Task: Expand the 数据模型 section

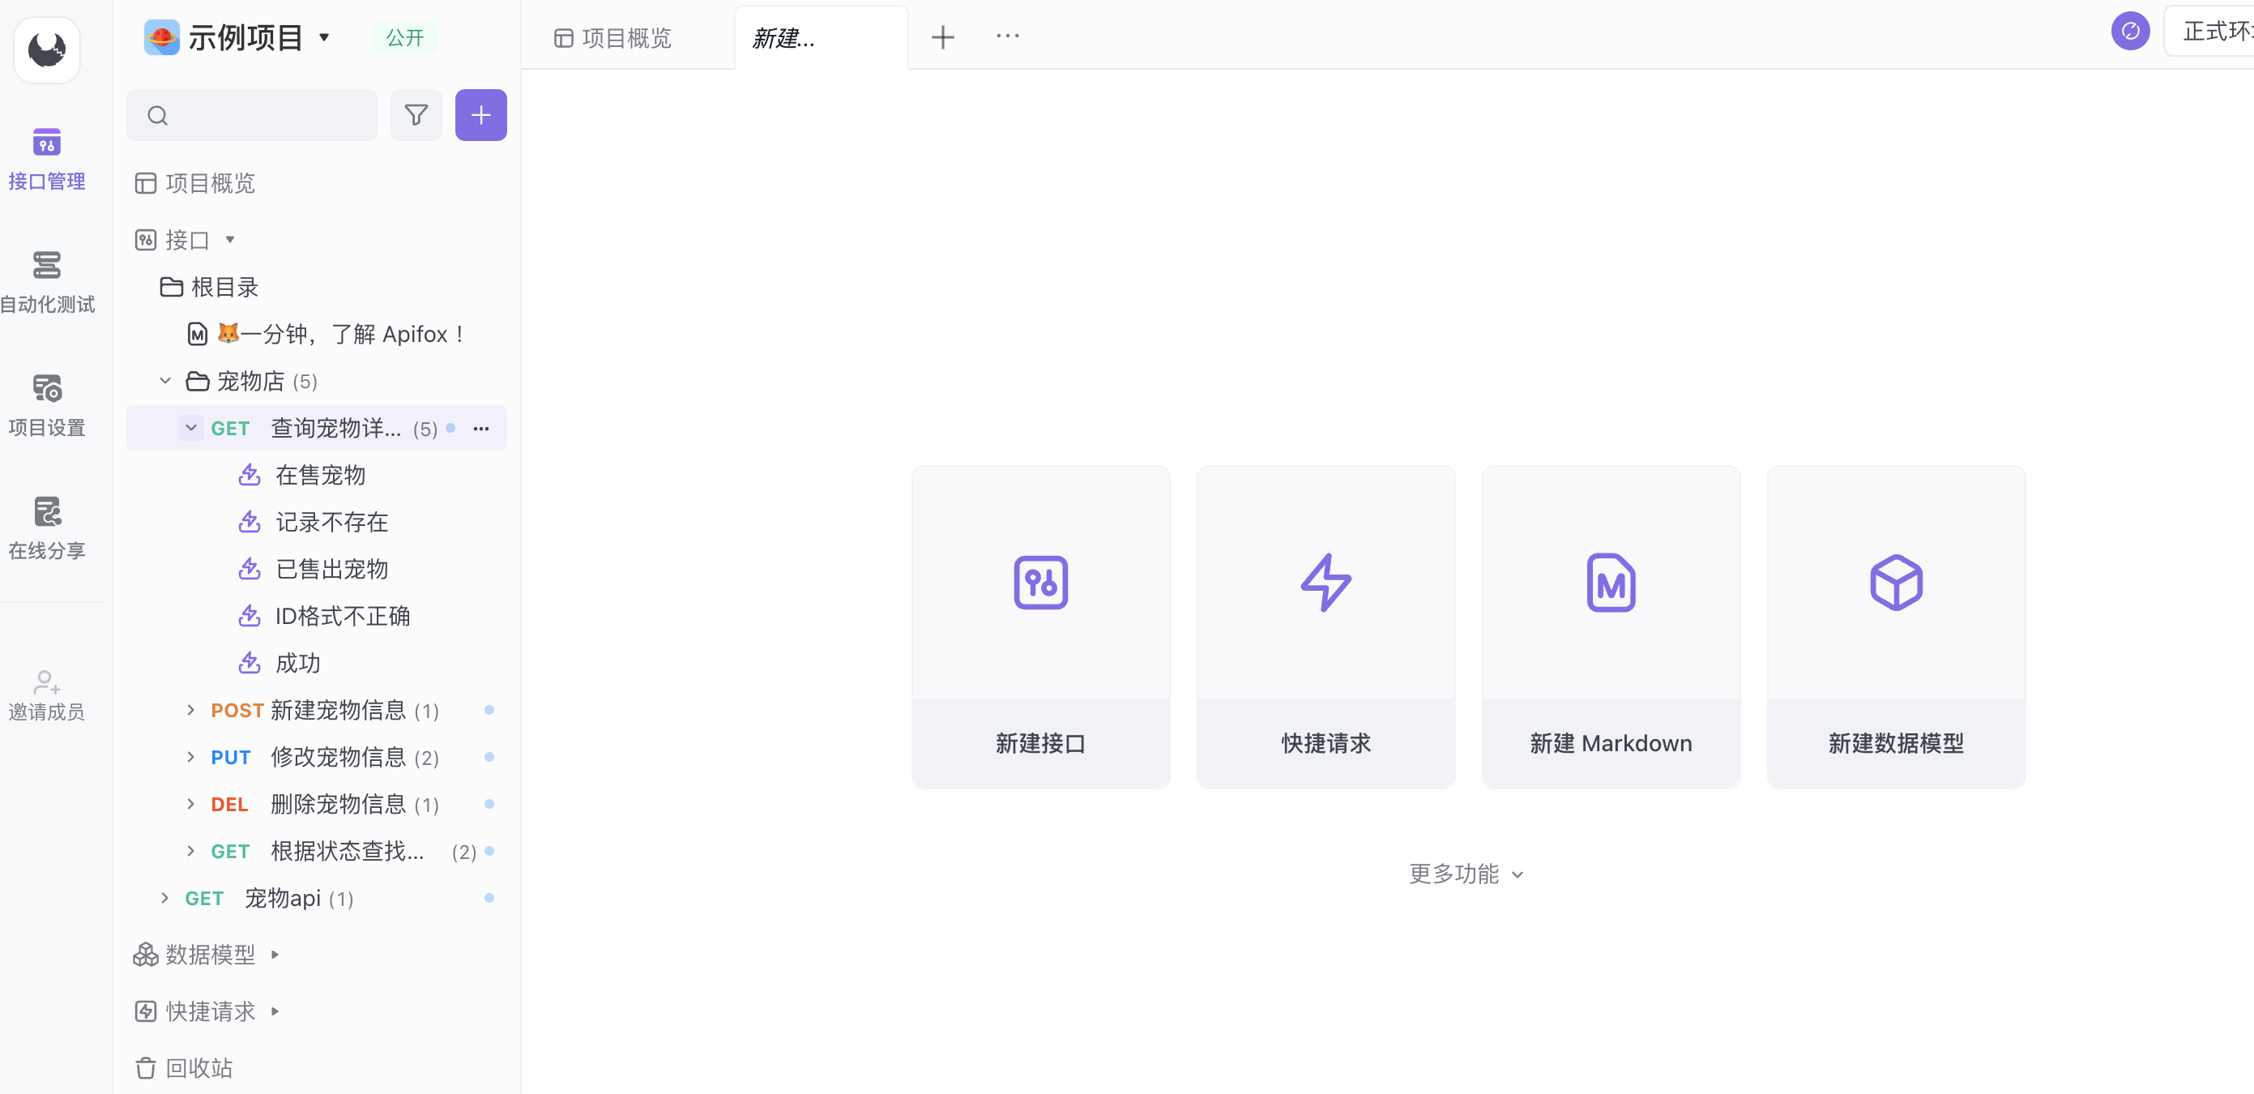Action: 275,955
